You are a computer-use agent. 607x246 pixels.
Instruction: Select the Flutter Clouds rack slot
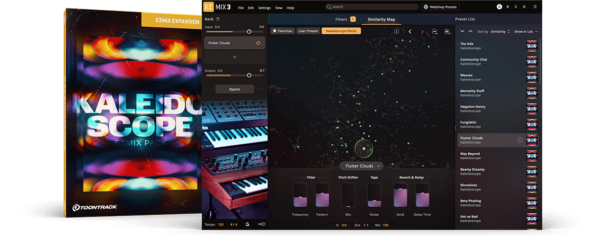point(235,43)
